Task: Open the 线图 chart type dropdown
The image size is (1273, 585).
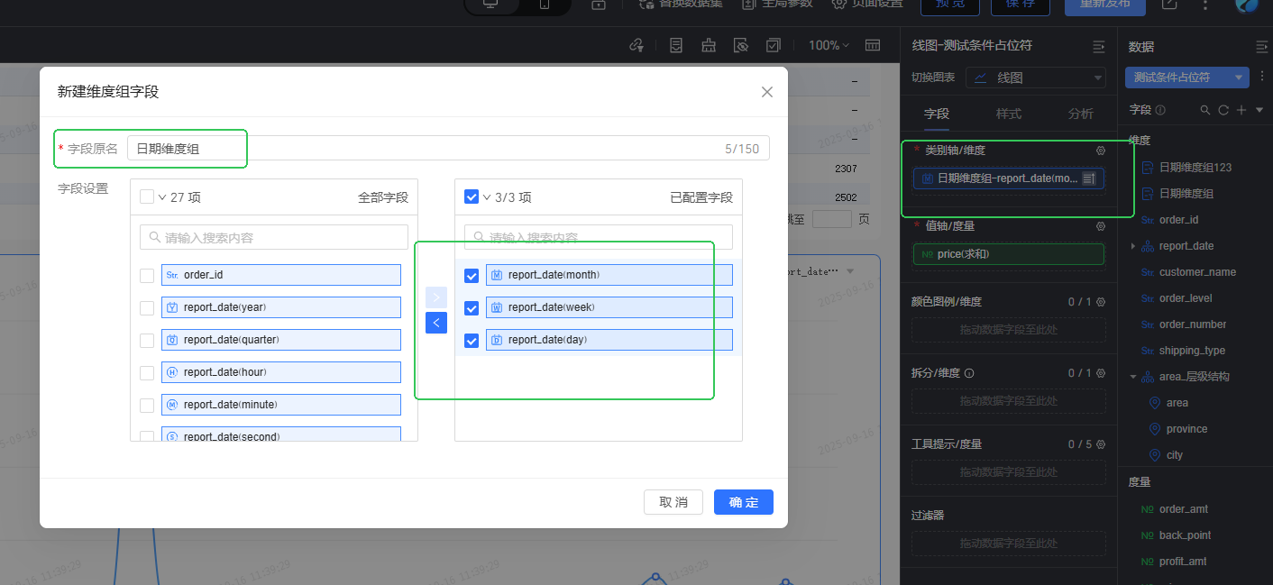Action: tap(1036, 78)
